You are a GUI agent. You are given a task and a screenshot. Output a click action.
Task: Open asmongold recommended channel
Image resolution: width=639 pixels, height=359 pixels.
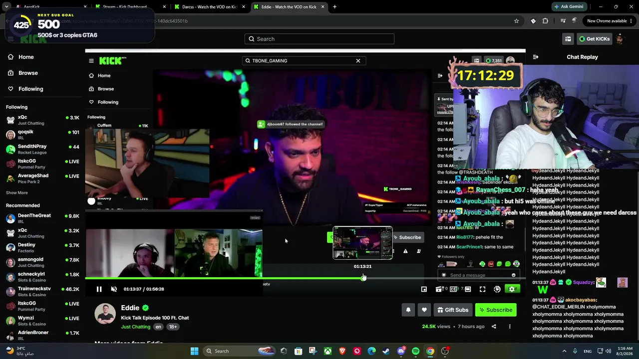coord(42,262)
